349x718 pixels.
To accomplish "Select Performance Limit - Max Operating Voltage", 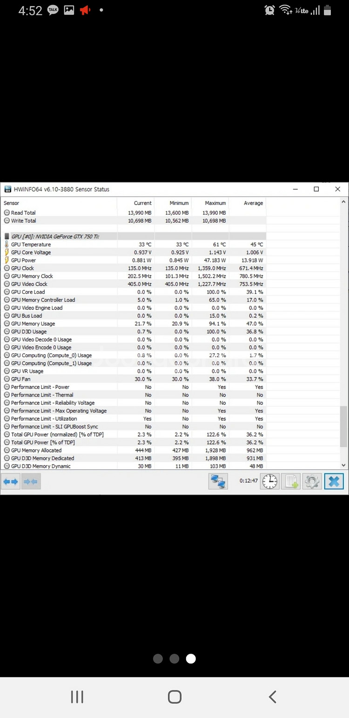I will click(x=134, y=410).
